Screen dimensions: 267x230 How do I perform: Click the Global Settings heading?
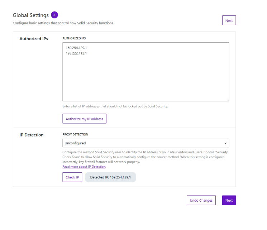coord(31,15)
